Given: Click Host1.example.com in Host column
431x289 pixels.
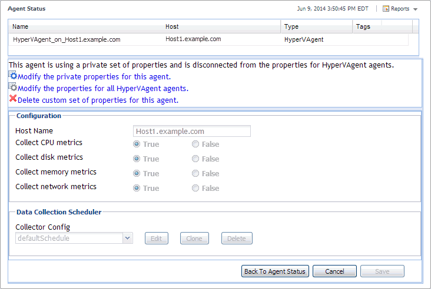Looking at the screenshot, I should point(193,39).
